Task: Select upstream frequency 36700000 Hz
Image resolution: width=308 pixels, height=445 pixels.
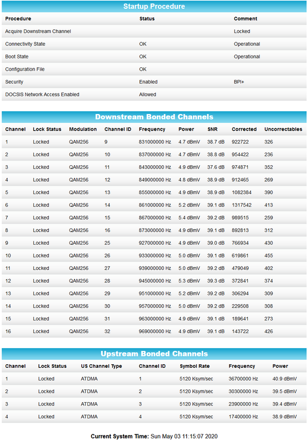Action: (x=244, y=379)
